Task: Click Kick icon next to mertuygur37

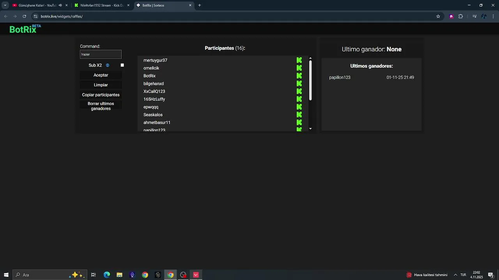Action: (299, 60)
